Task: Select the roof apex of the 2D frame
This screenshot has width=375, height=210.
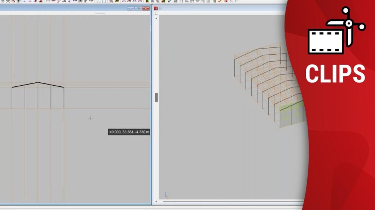Action: [38, 83]
